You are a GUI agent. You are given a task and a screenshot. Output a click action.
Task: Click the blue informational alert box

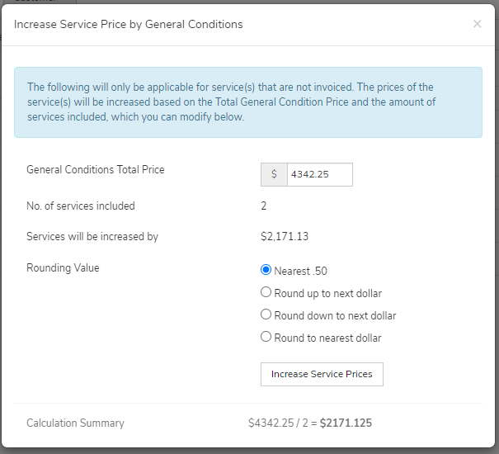[248, 102]
